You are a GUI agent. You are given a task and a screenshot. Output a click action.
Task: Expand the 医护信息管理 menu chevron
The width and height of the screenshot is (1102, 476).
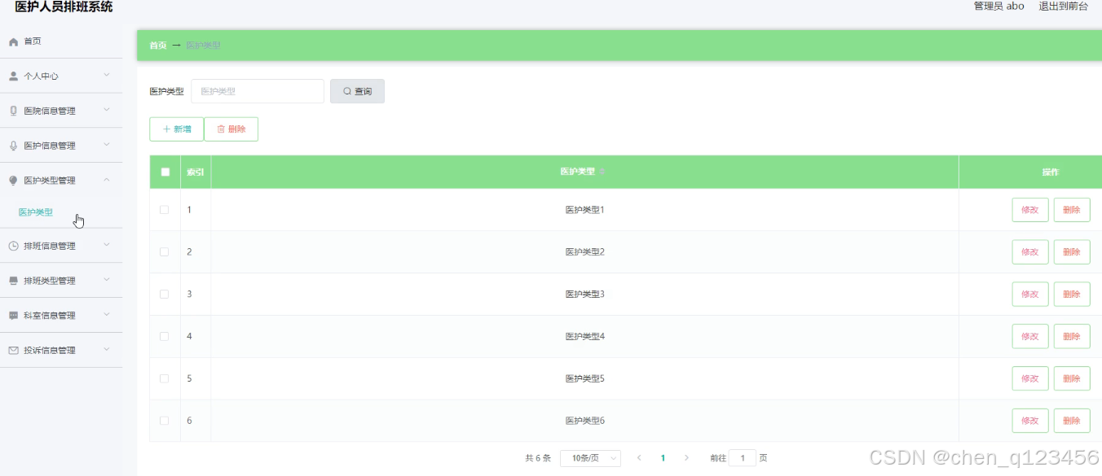pyautogui.click(x=107, y=145)
